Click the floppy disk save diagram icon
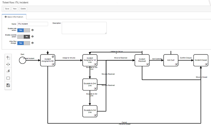The width and height of the screenshot is (211, 126). 8,85
